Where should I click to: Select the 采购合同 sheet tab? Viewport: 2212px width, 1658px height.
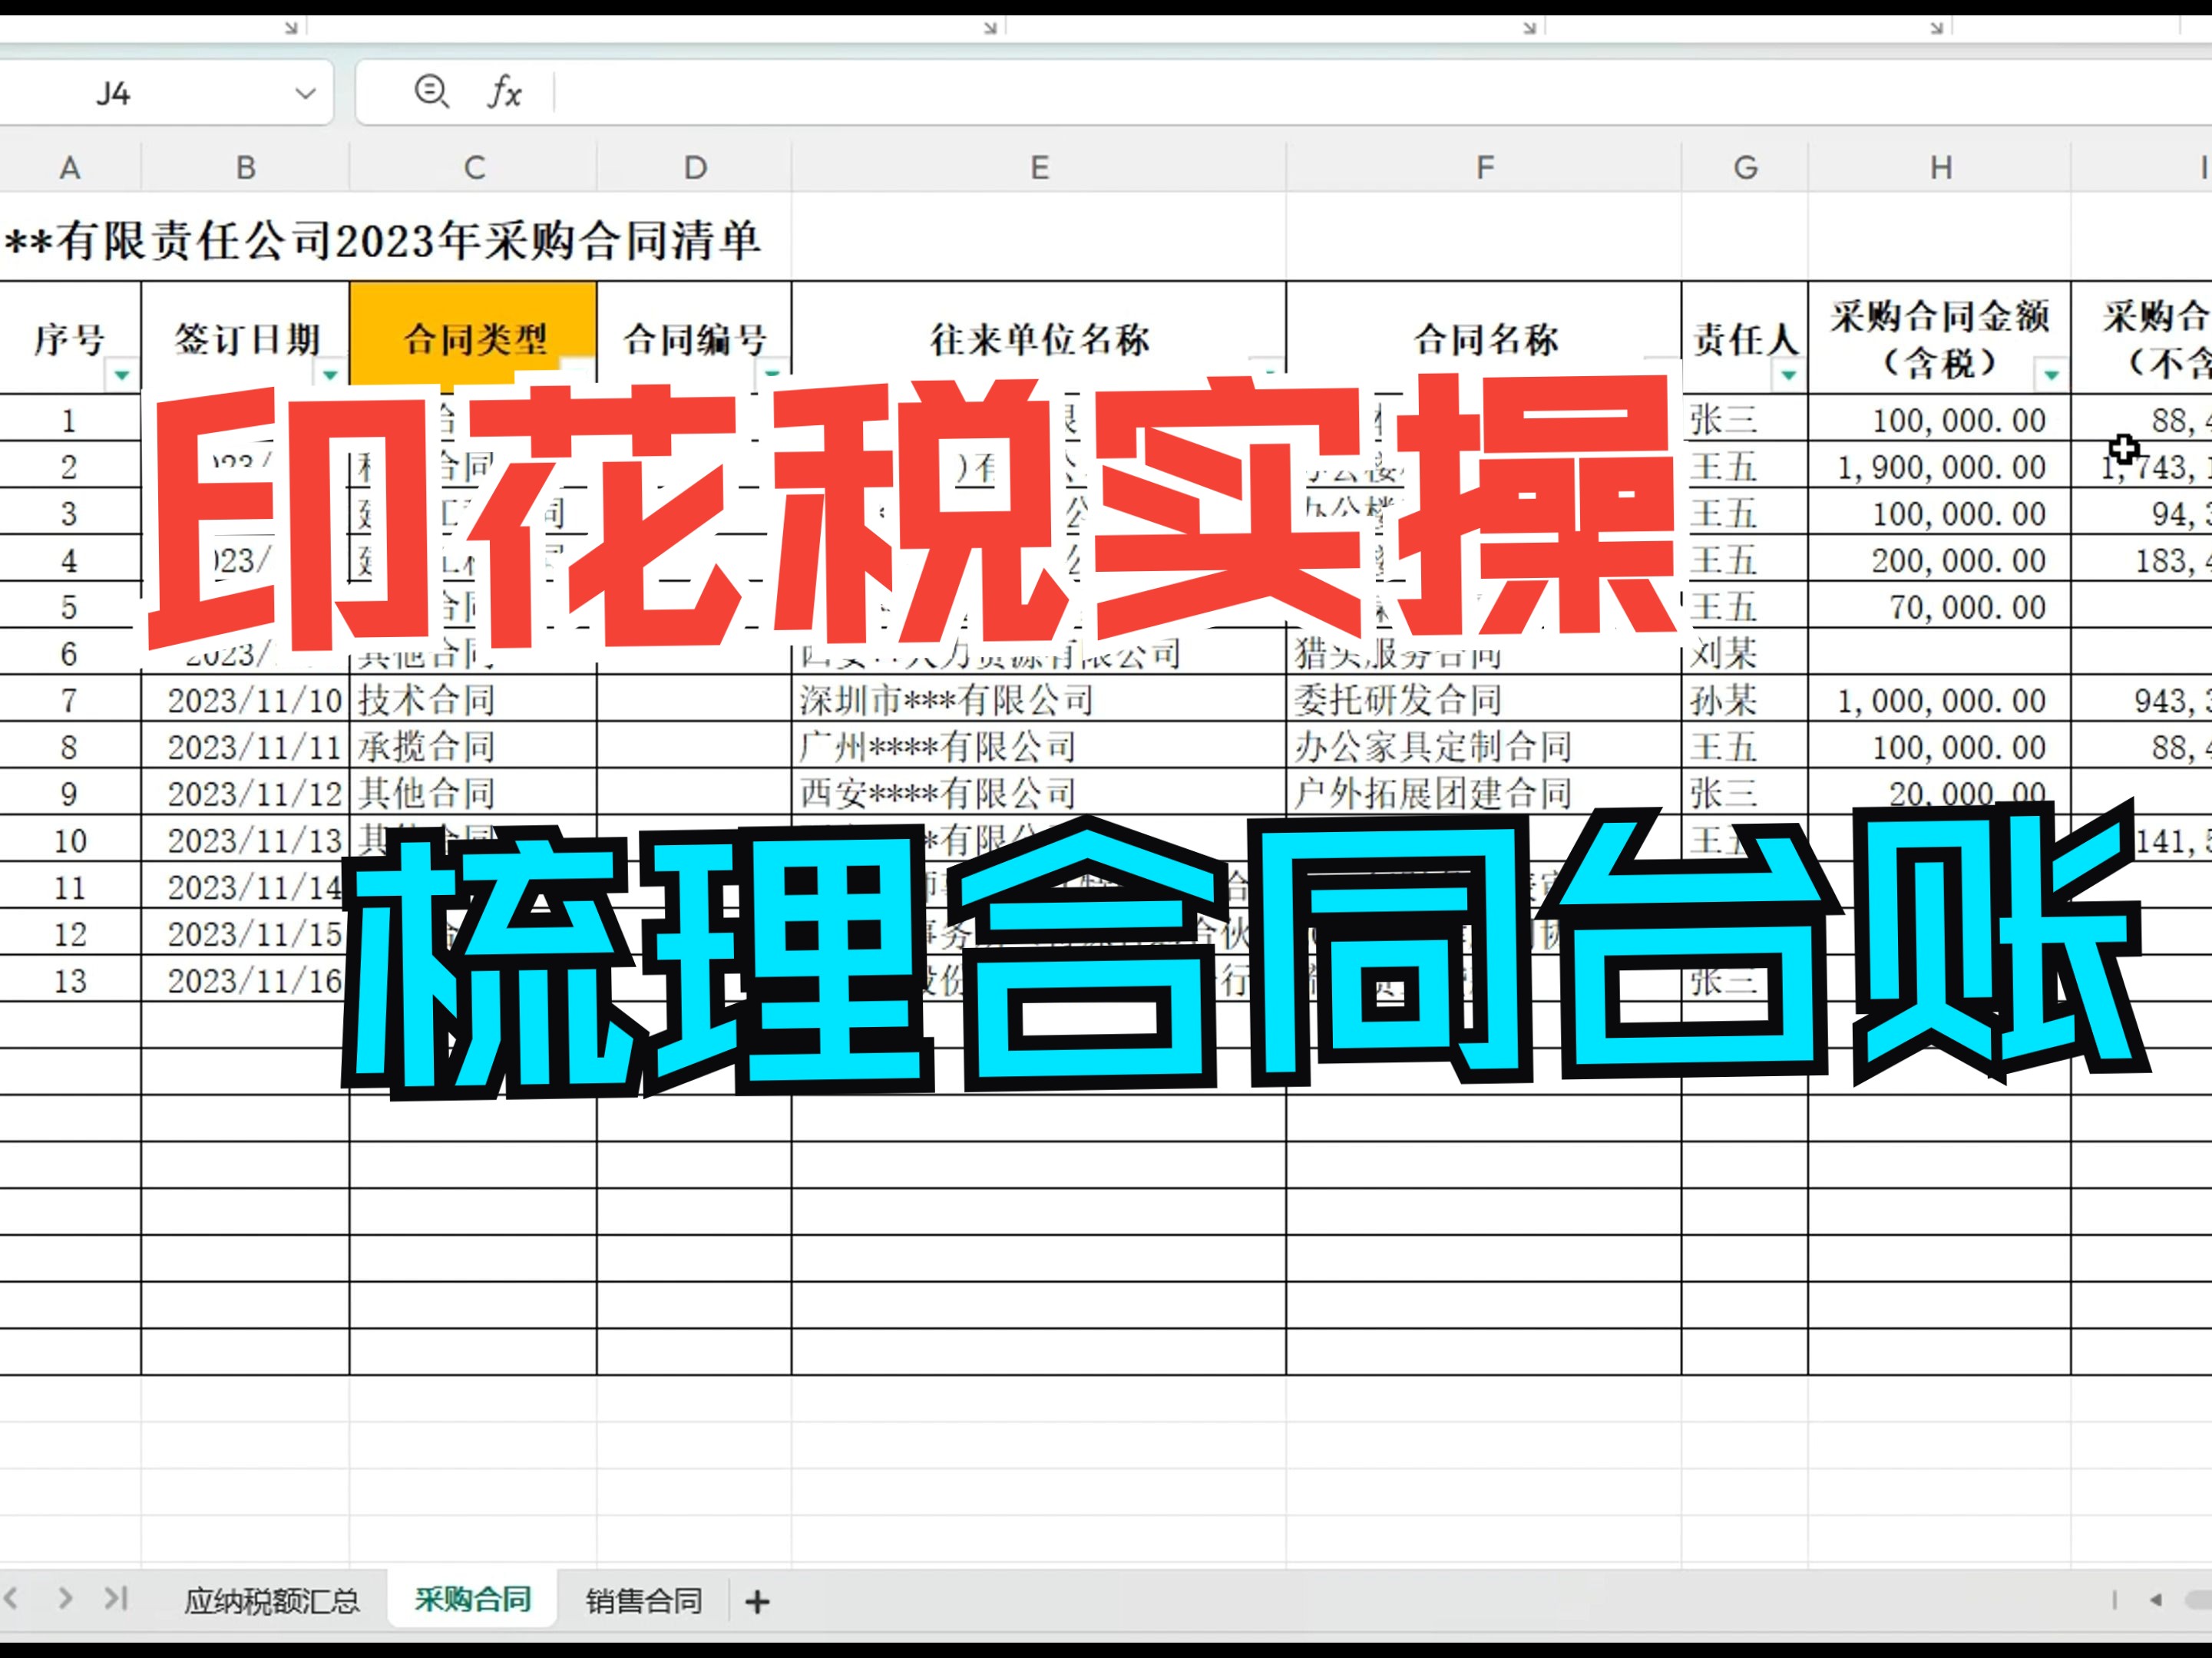click(x=472, y=1599)
